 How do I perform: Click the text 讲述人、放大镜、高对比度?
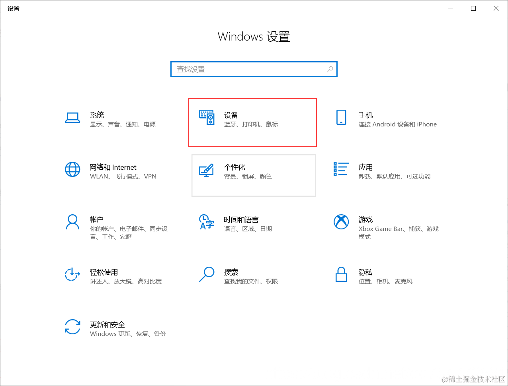(x=126, y=281)
